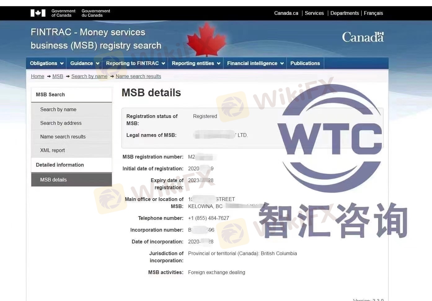432x301 pixels.
Task: Click the red maple leaf graphic
Action: (x=206, y=40)
